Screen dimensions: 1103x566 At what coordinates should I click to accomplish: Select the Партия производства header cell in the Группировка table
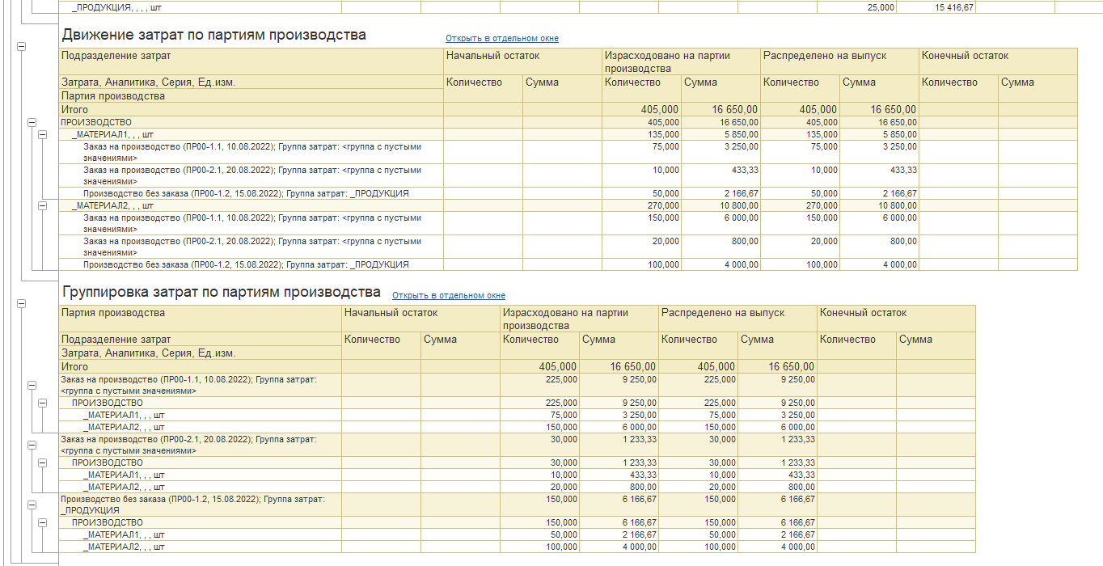click(x=113, y=313)
